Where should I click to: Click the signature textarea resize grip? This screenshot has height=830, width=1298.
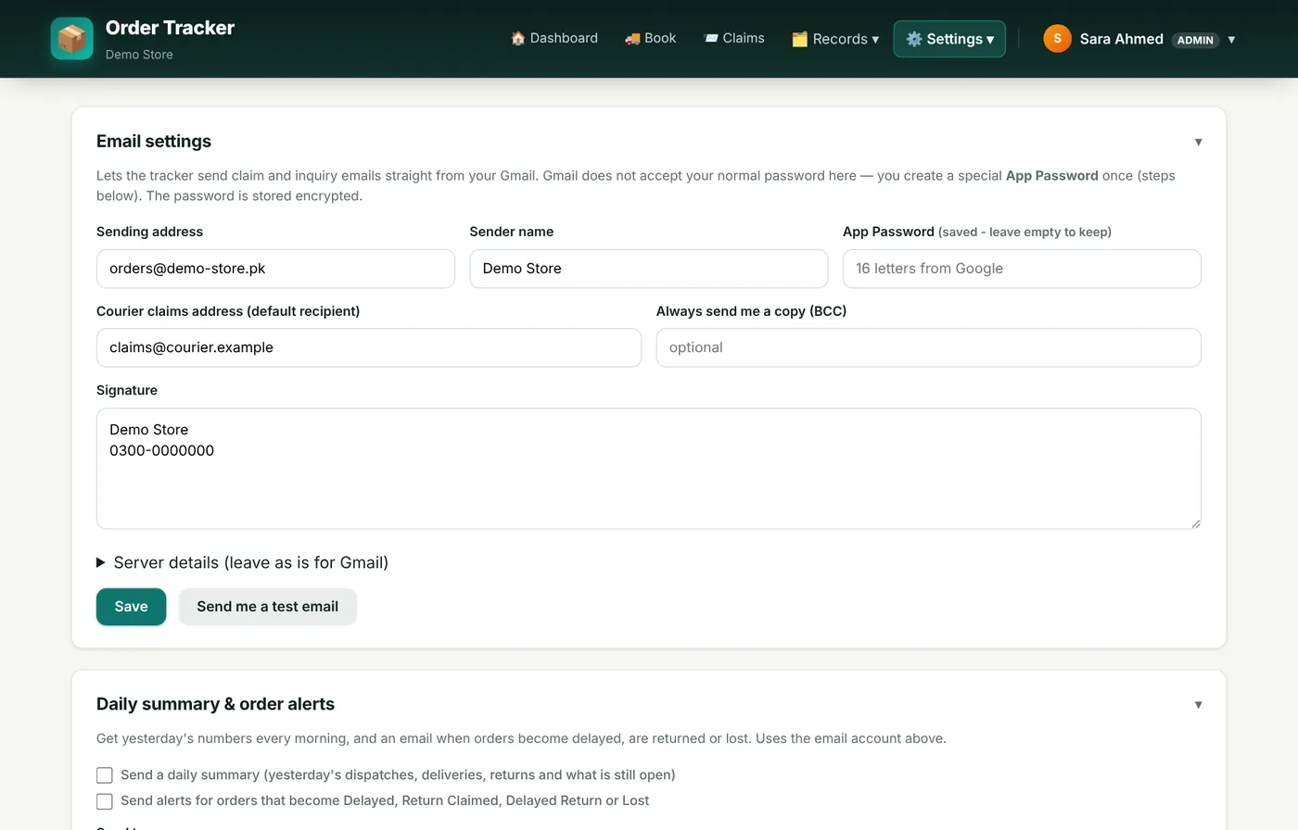click(1195, 522)
